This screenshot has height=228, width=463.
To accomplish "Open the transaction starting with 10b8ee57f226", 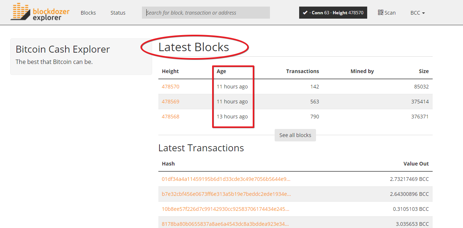I will point(225,209).
